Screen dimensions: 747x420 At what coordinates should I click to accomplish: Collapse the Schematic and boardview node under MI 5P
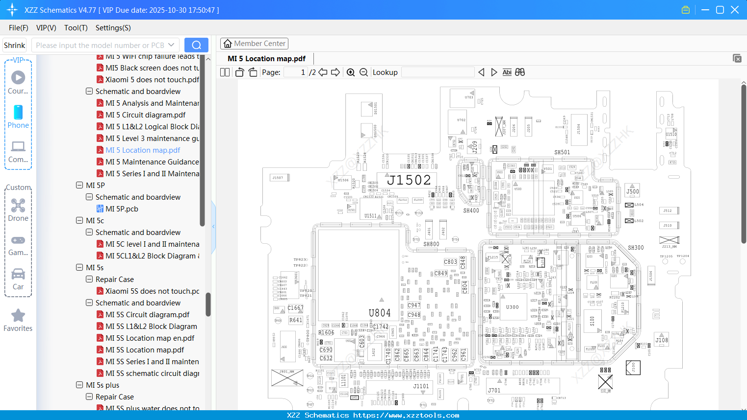point(89,197)
